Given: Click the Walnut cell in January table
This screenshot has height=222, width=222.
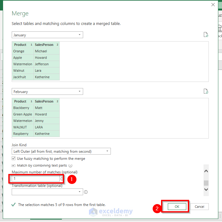Looking at the screenshot, I should (x=23, y=71).
